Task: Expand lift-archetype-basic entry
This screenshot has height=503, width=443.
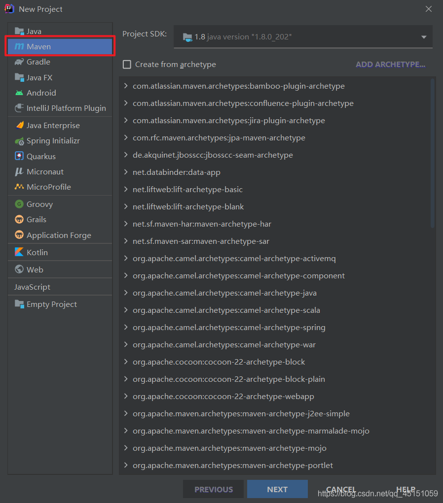Action: click(x=126, y=189)
